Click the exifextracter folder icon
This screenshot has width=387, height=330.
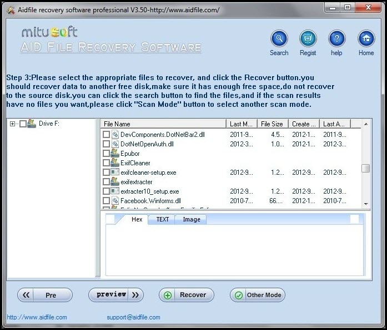click(115, 181)
